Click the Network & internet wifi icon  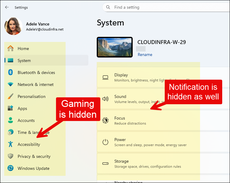tap(11, 84)
